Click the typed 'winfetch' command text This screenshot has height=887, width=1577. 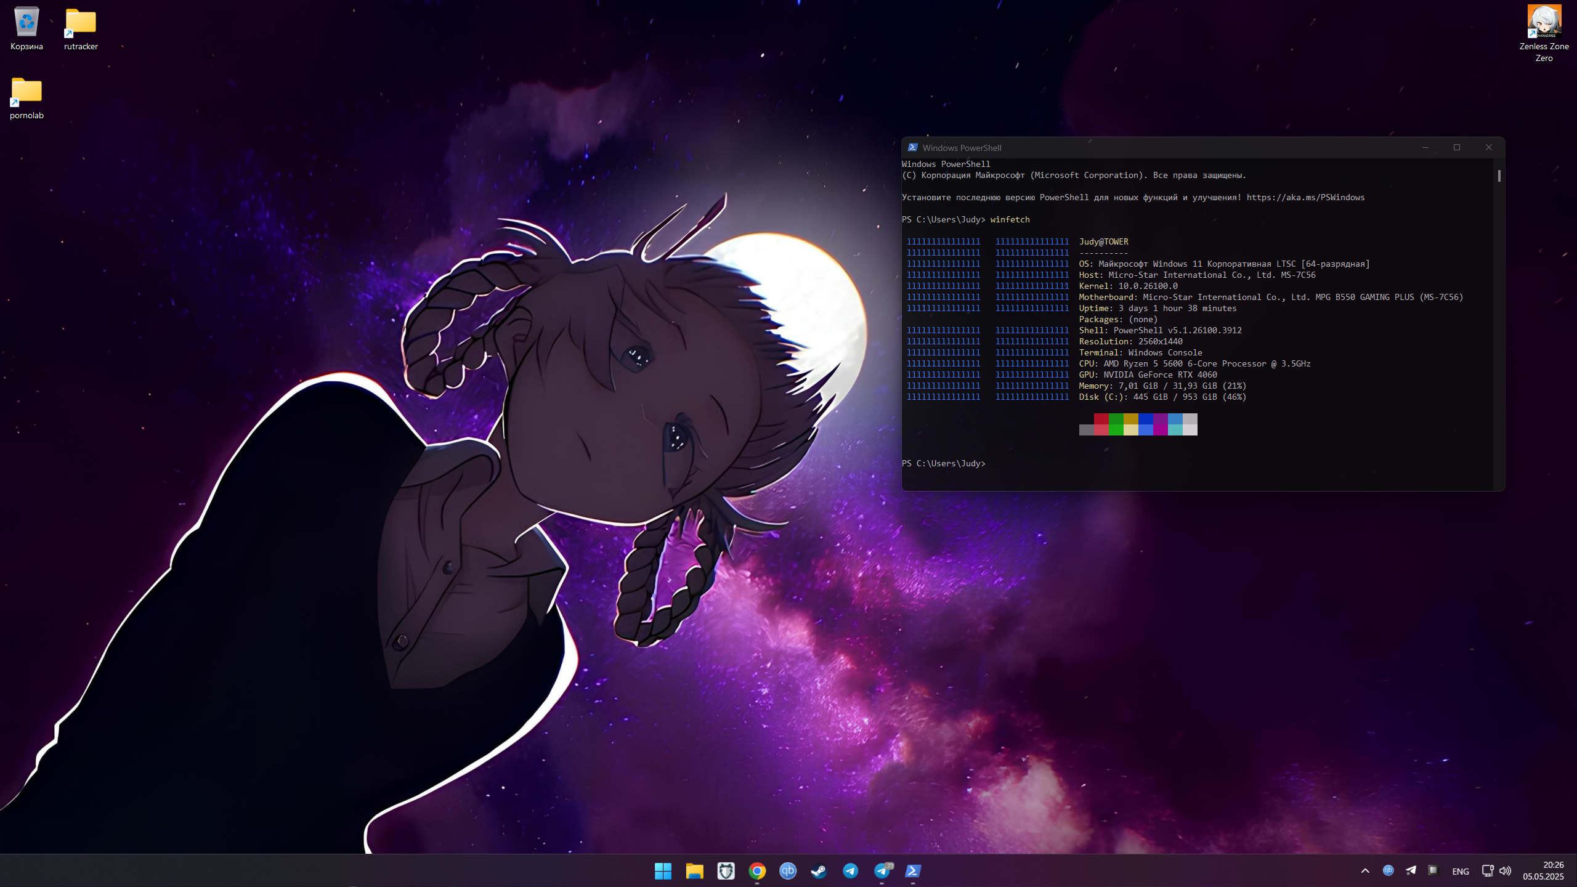[1010, 220]
